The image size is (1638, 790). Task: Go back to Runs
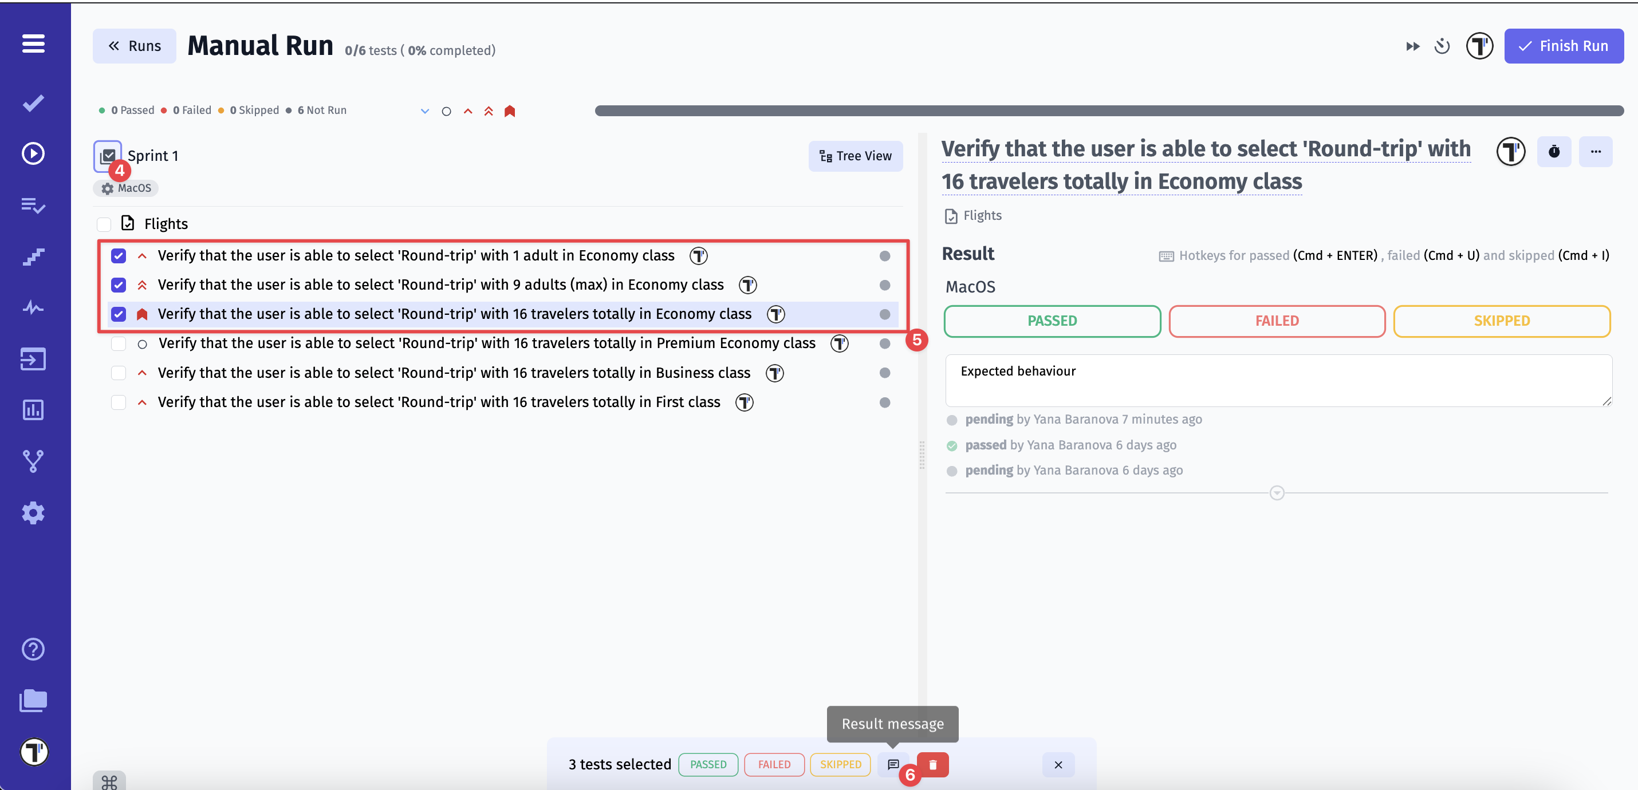point(134,46)
